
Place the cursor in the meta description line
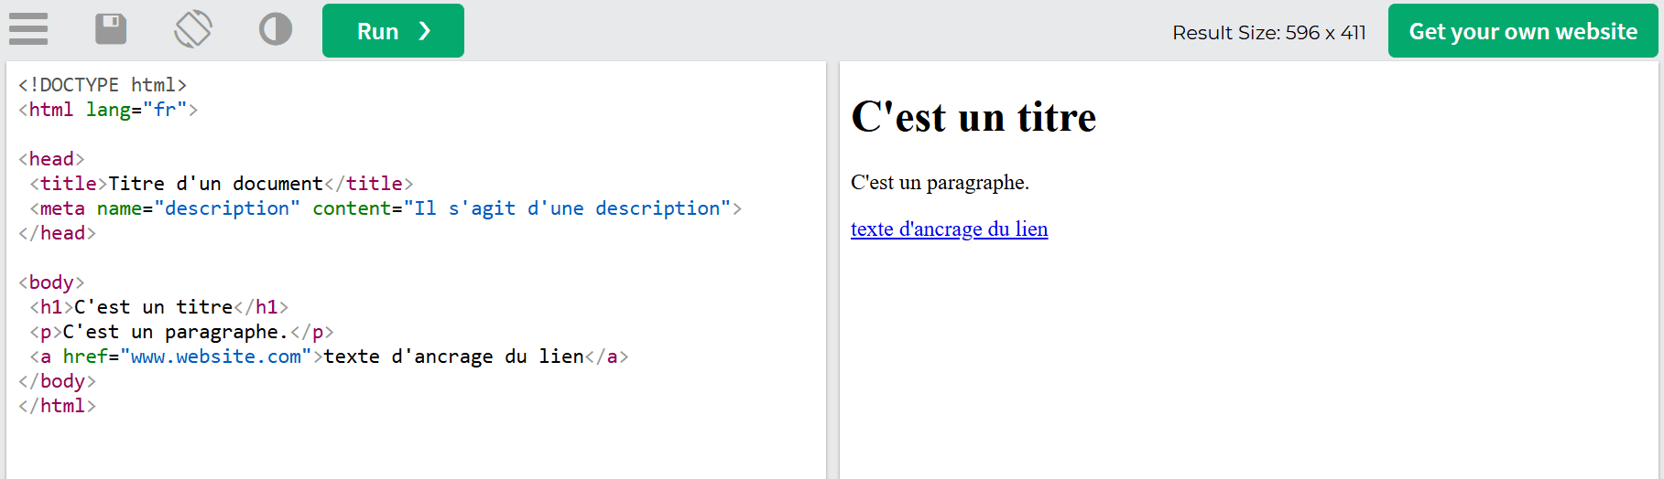tap(385, 208)
